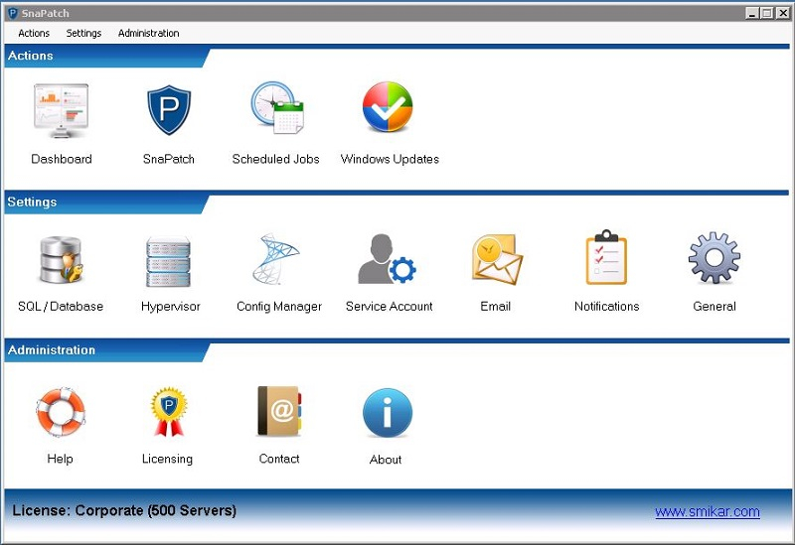The image size is (795, 545).
Task: Open the Dashboard monitor icon
Action: pos(61,111)
